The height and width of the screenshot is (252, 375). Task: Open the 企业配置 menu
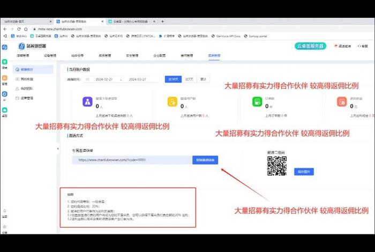[x=159, y=56]
